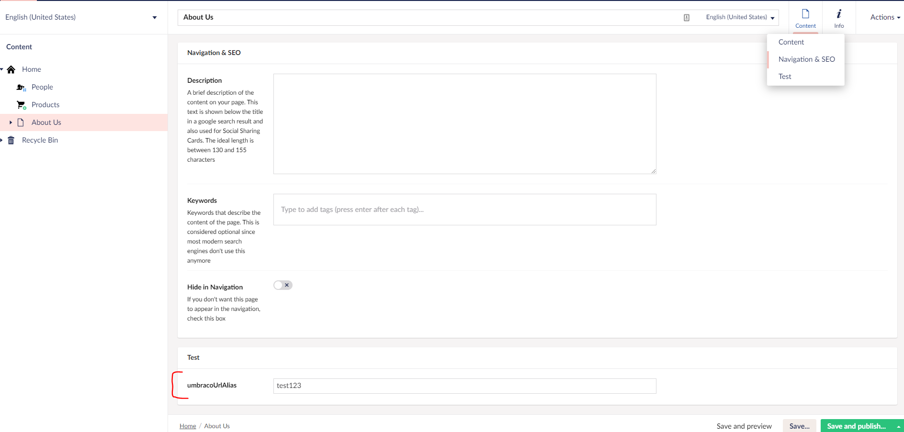
Task: Expand the Recycle Bin node
Action: pos(3,140)
